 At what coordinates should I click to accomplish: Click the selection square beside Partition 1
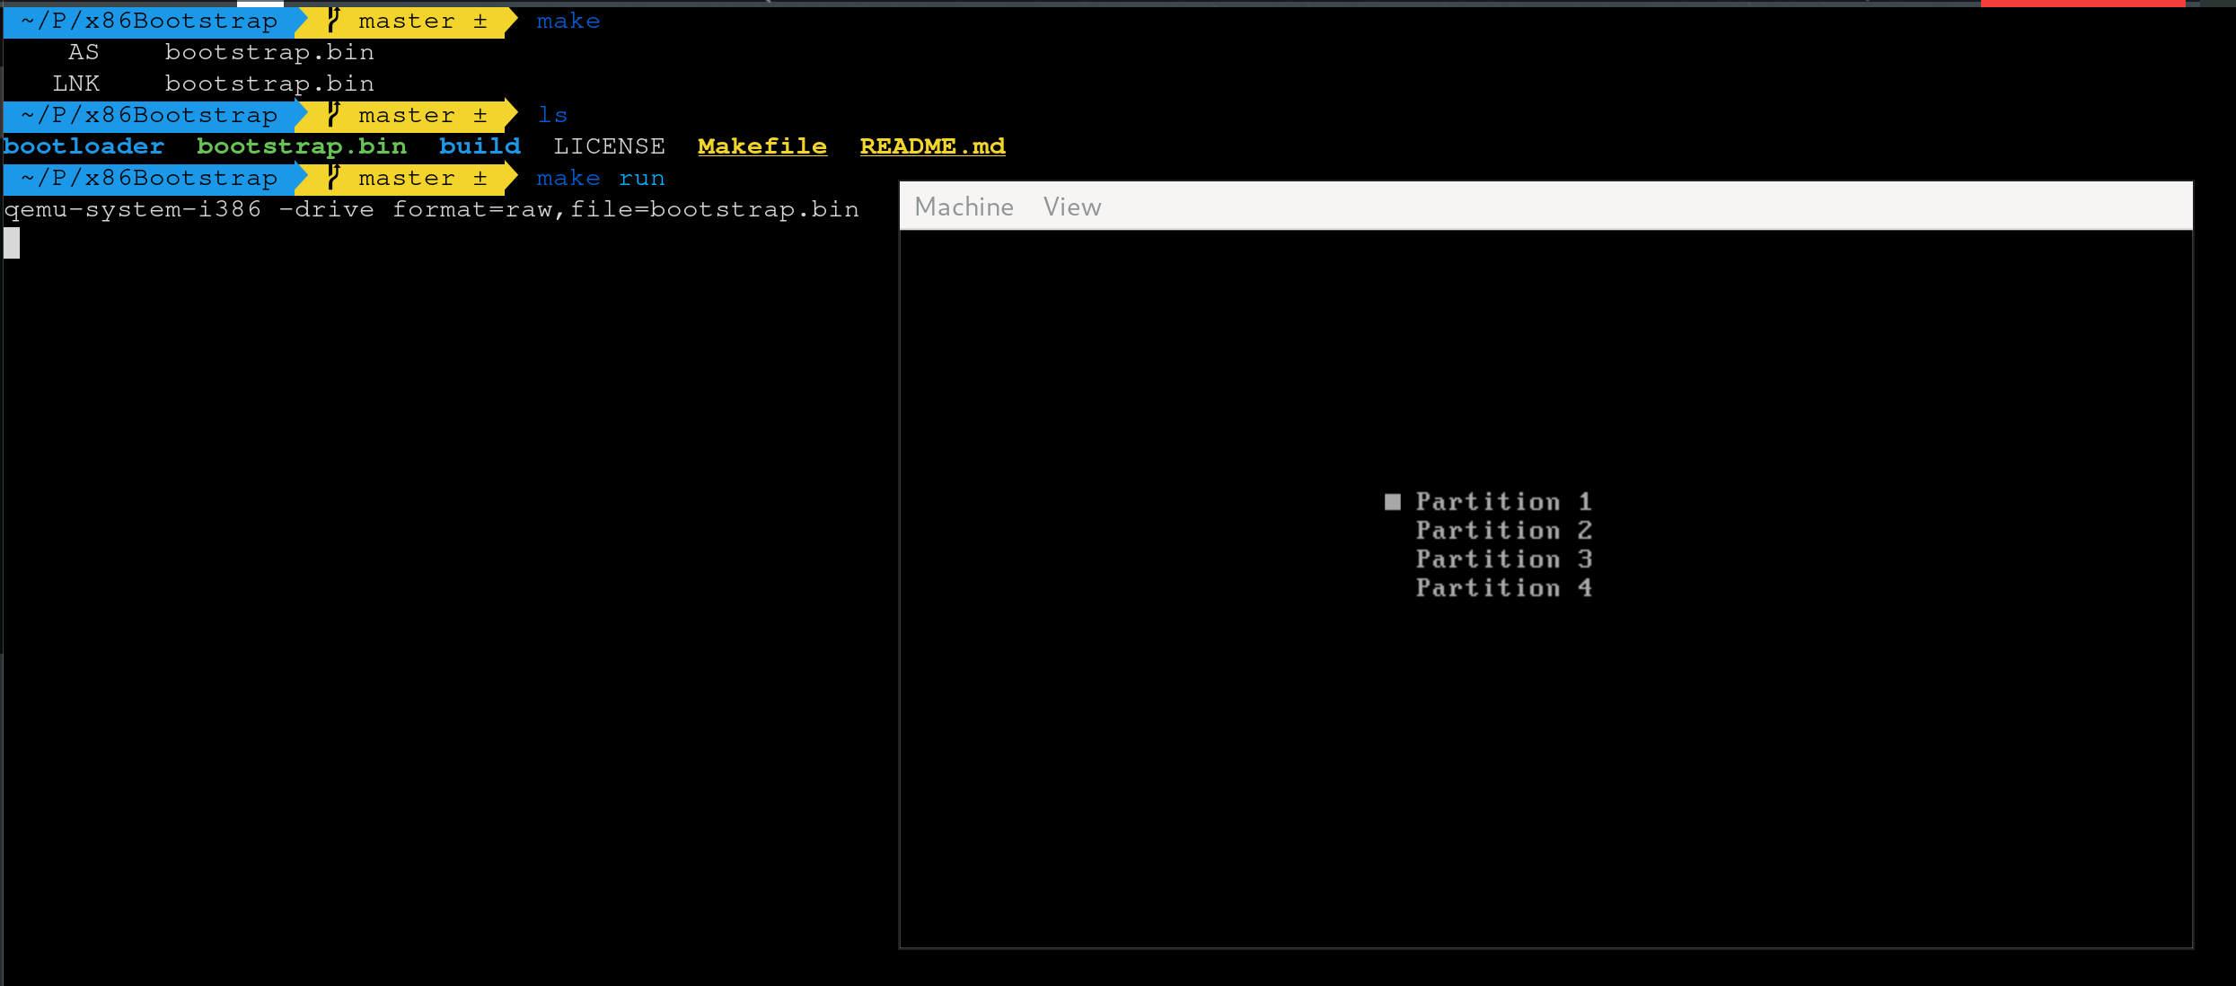1392,501
